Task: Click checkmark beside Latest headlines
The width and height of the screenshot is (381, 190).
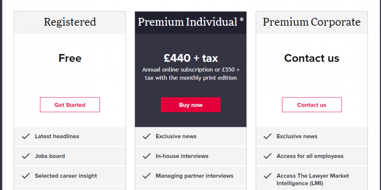Action: 26,136
